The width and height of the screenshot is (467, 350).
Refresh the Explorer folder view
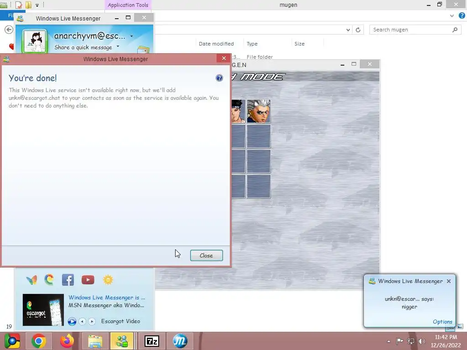(x=358, y=30)
